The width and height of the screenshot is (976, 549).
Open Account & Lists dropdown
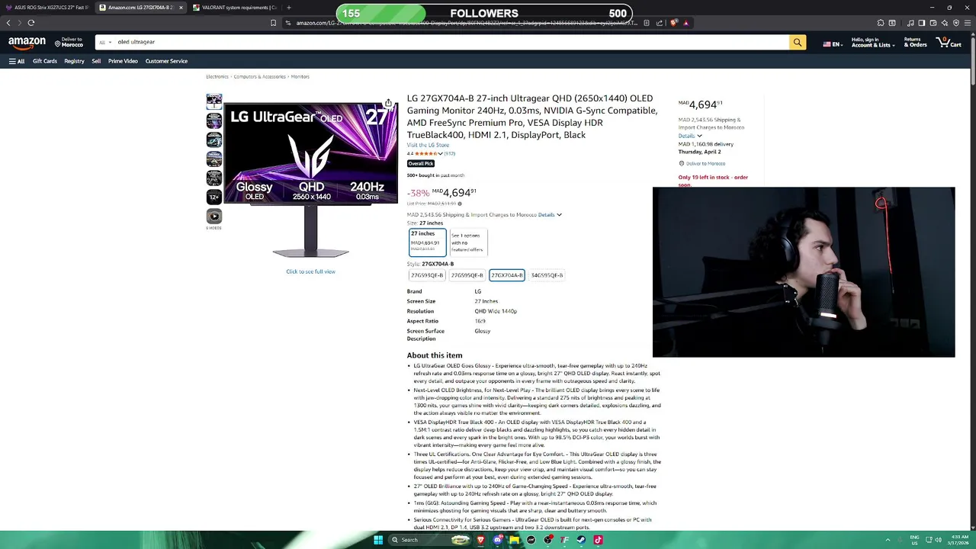(x=872, y=43)
